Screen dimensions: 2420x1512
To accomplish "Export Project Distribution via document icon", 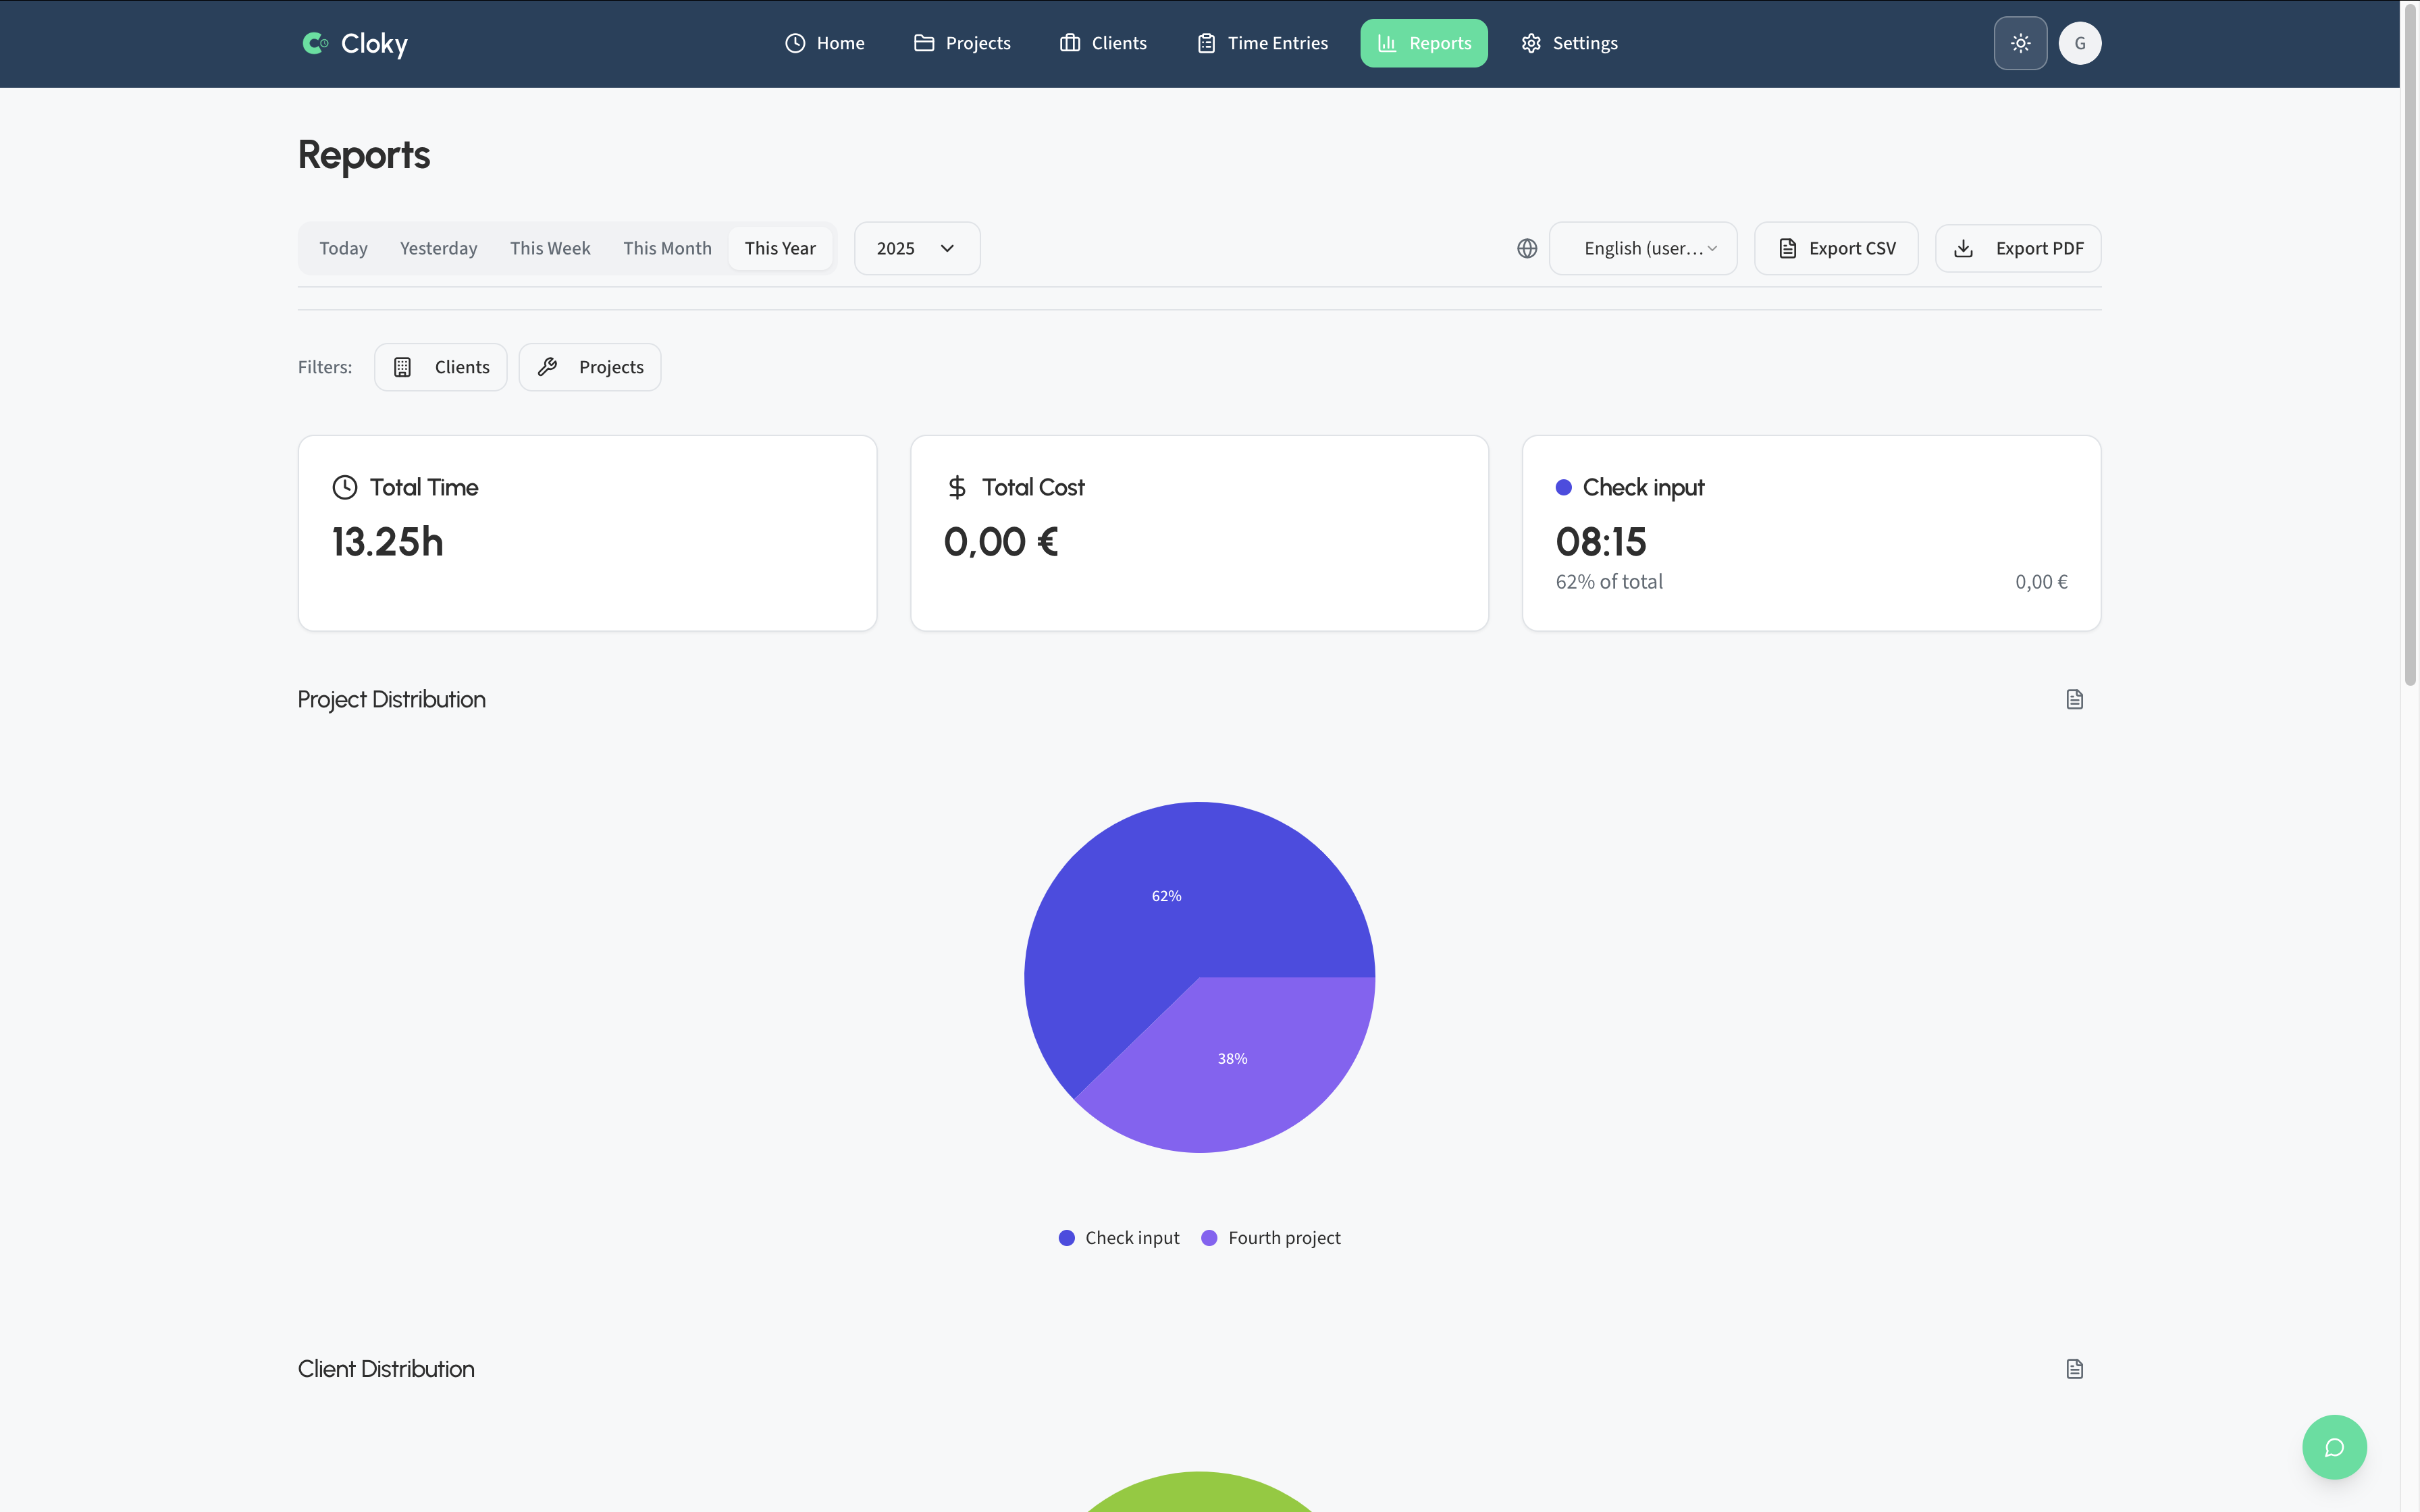I will pos(2074,700).
